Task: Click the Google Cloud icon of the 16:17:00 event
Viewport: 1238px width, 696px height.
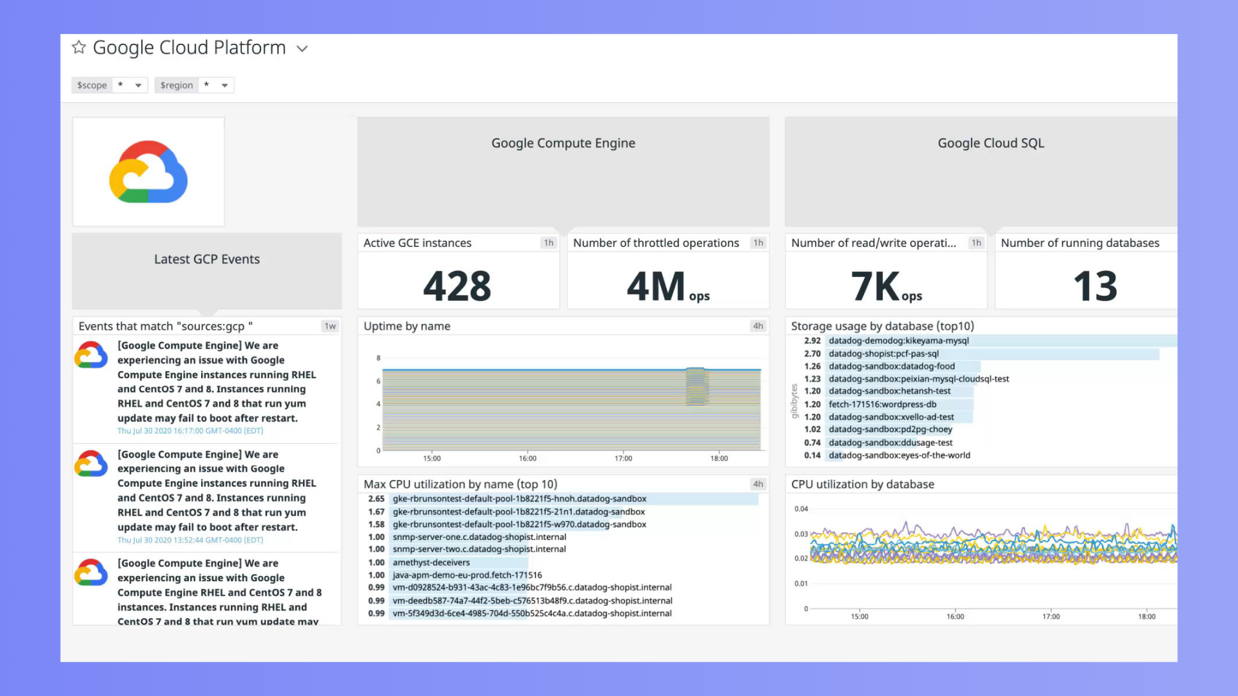Action: (x=91, y=355)
